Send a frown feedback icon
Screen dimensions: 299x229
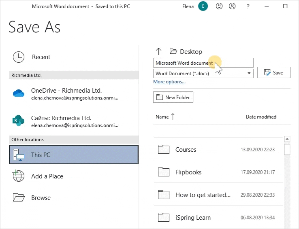click(x=232, y=6)
